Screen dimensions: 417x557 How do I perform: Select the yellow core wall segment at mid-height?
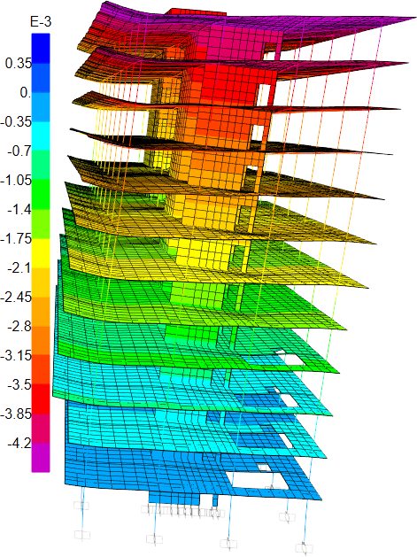(205, 254)
